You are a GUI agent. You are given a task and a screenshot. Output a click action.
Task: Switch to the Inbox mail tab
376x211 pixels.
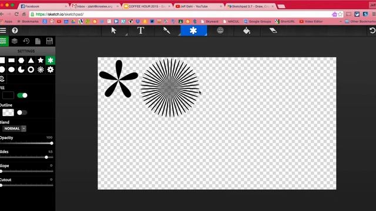click(95, 6)
